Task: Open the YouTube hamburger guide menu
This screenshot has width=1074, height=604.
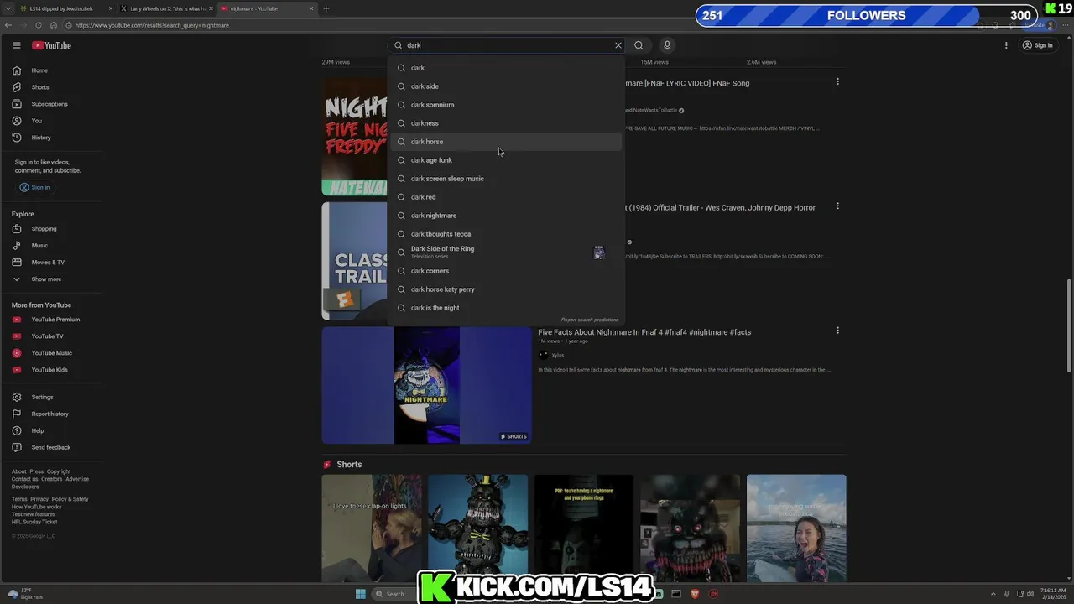Action: click(x=17, y=45)
